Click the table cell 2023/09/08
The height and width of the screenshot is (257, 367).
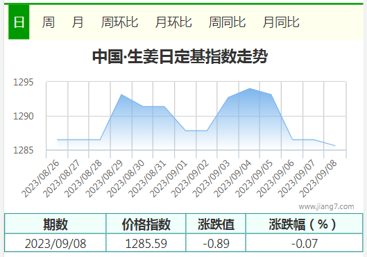click(56, 244)
